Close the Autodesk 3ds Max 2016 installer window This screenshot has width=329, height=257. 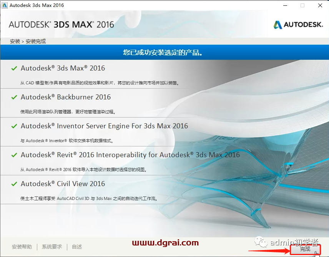[320, 5]
